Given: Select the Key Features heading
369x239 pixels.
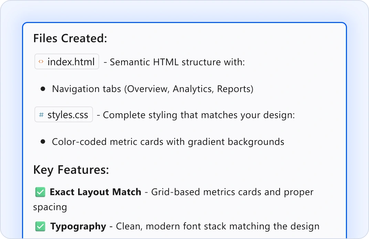Looking at the screenshot, I should coord(71,170).
